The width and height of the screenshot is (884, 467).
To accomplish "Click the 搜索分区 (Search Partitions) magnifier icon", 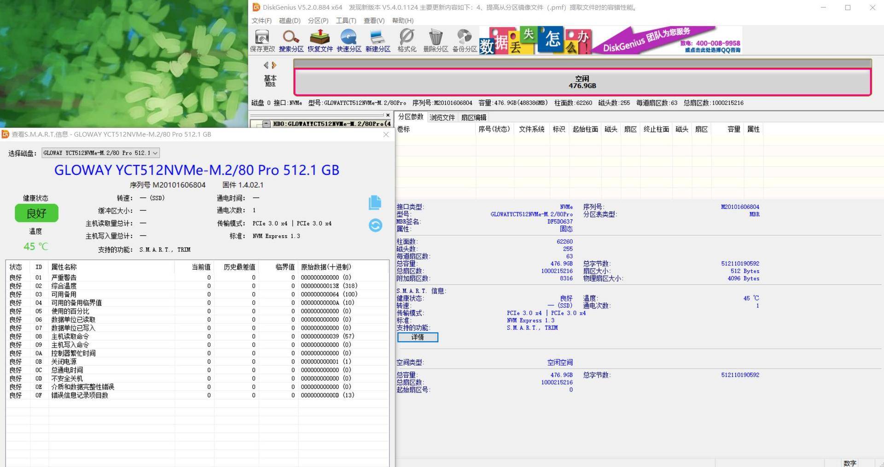I will pos(291,40).
